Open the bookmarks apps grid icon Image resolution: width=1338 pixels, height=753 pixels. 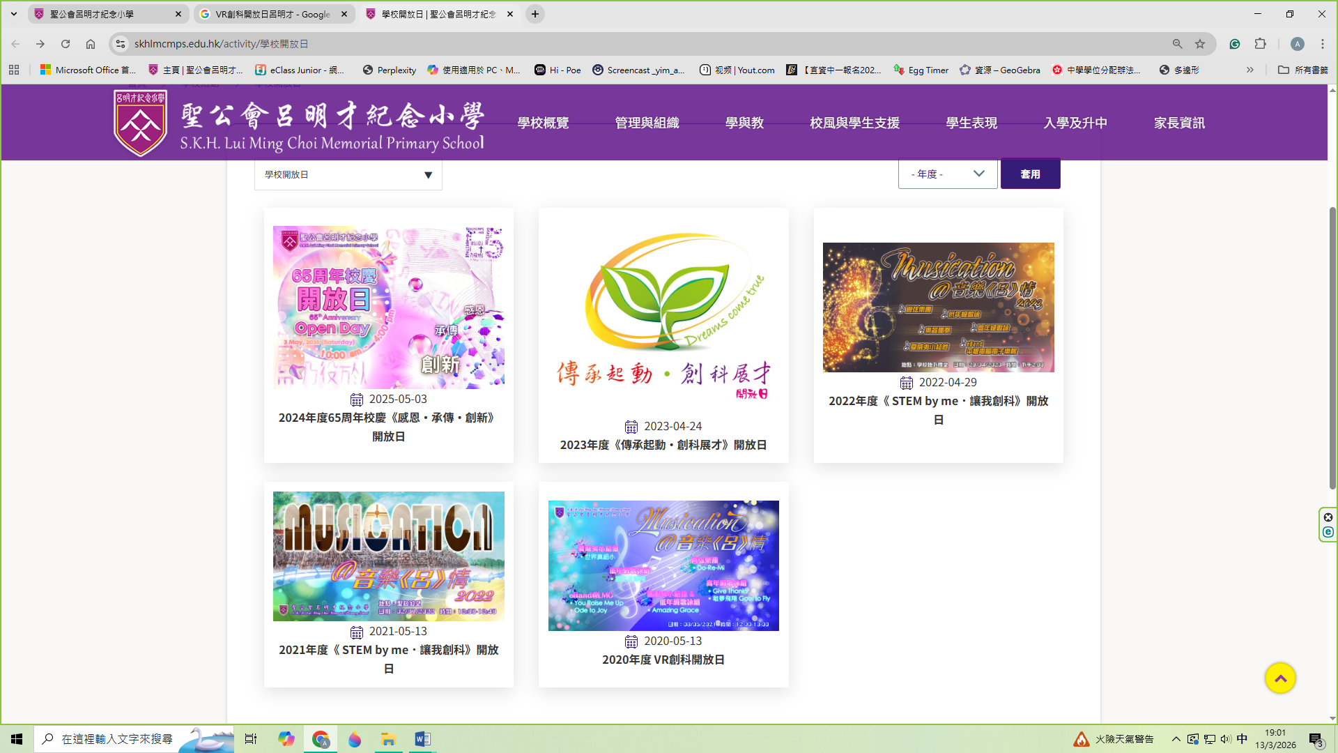[x=14, y=70]
